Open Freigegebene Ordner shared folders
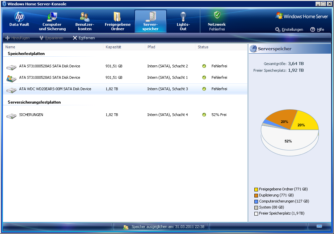This screenshot has width=334, height=234. [117, 21]
